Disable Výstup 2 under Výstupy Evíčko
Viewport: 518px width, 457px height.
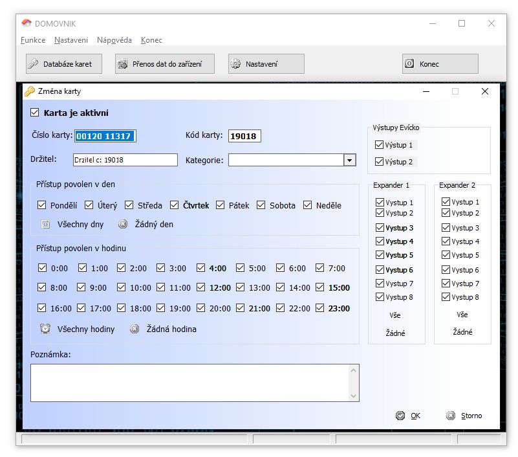[379, 162]
